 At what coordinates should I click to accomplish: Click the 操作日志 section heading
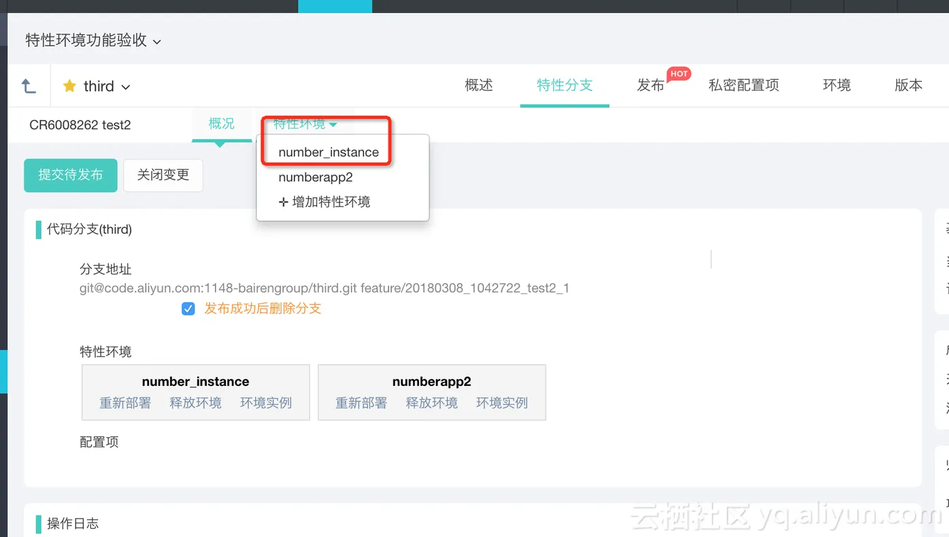(73, 523)
